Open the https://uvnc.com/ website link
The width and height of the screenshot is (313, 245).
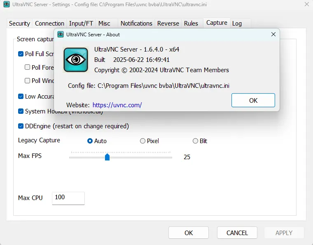(117, 105)
